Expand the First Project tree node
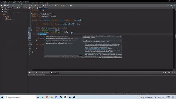Screen dimensions: 176x99 (1, 10)
